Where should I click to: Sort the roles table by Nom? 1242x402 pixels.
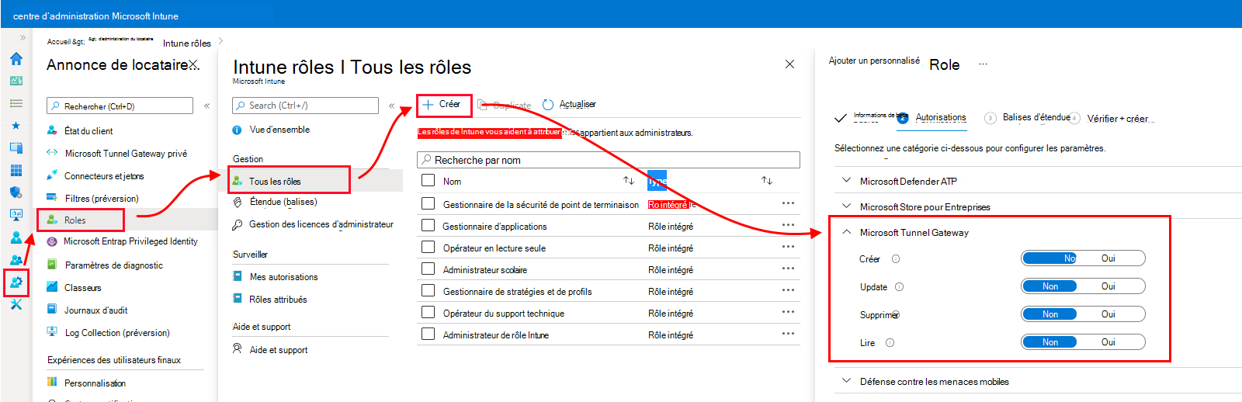629,181
